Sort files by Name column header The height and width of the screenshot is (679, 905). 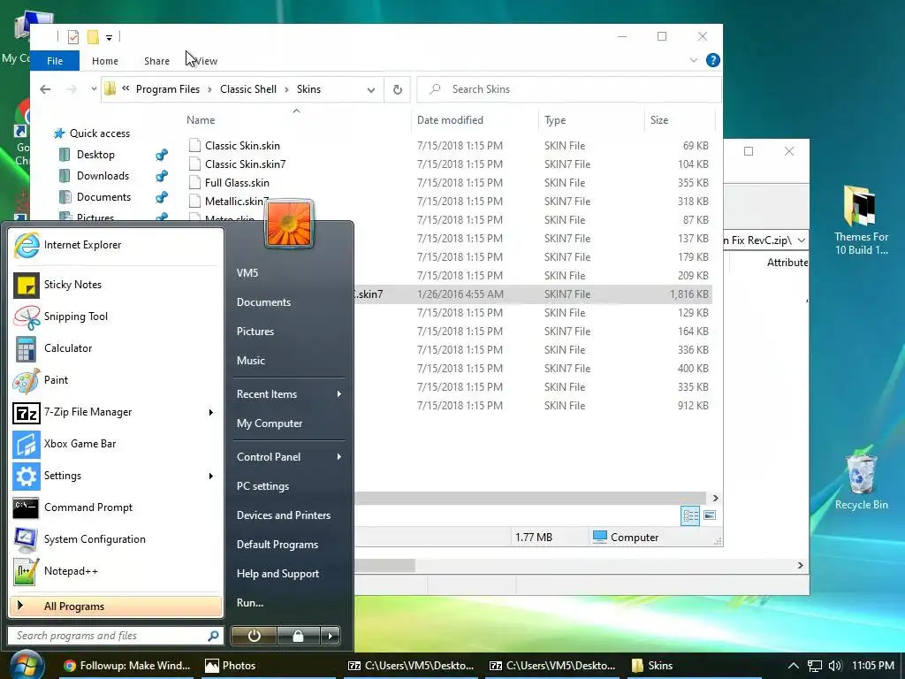(x=296, y=120)
